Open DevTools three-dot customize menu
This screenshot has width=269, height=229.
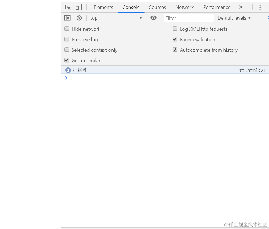coord(260,7)
